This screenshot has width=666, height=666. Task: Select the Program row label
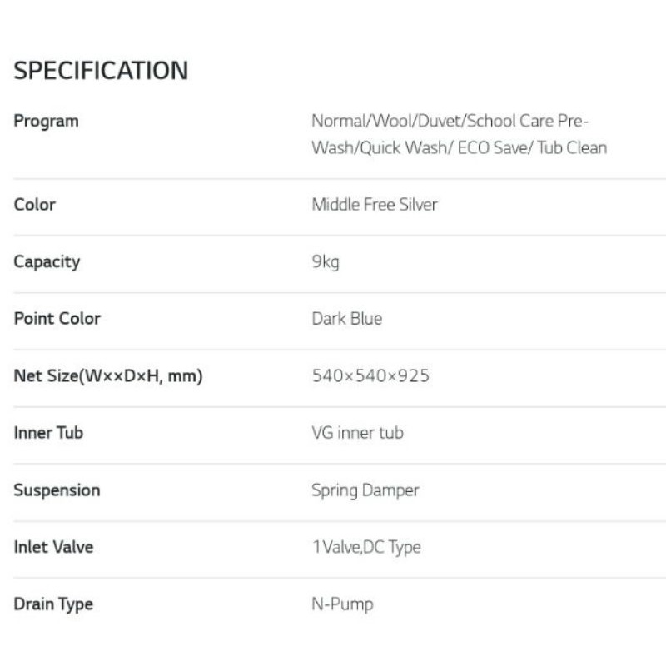pyautogui.click(x=46, y=121)
